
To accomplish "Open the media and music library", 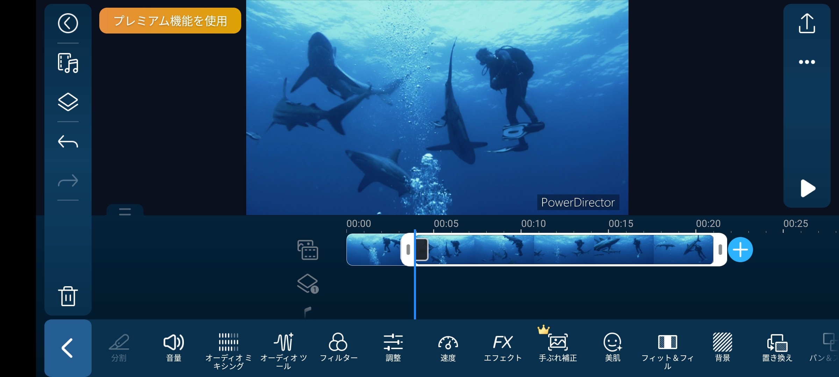I will (68, 63).
